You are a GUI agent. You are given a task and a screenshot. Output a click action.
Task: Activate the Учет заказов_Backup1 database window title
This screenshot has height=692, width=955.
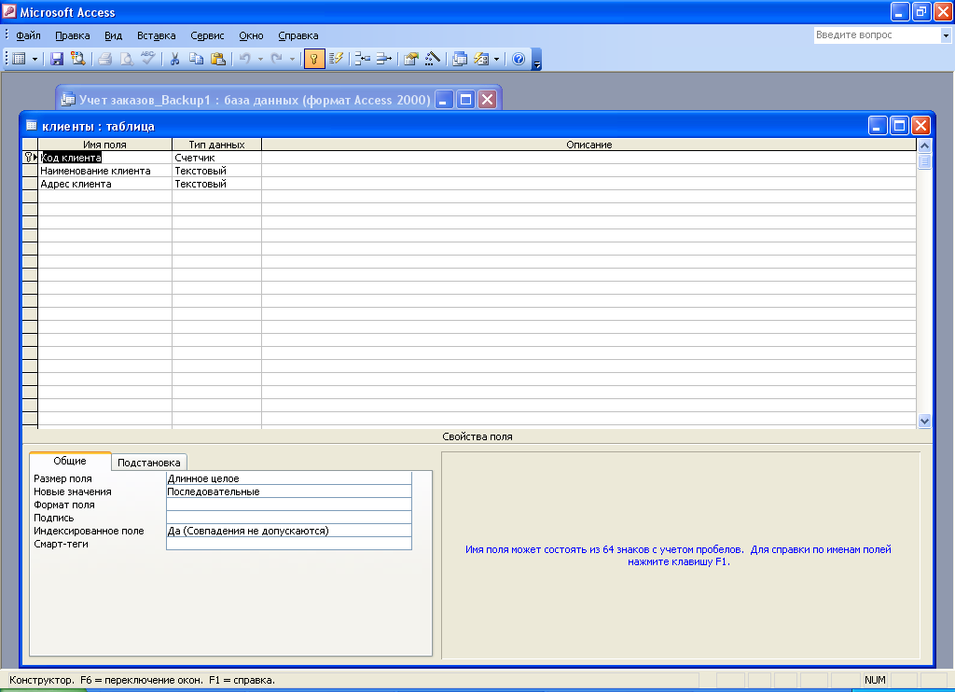pyautogui.click(x=255, y=100)
